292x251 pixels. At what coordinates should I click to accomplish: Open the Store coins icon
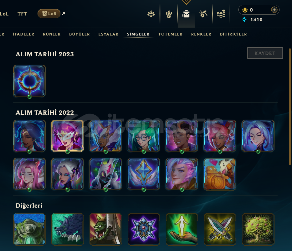pos(221,14)
